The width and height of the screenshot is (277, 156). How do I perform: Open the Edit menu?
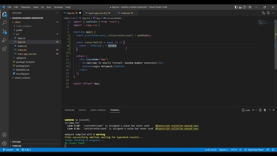16,7
